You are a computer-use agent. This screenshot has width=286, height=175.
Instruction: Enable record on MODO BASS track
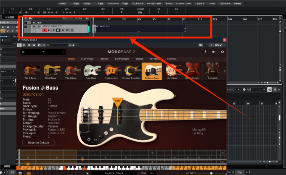pyautogui.click(x=44, y=30)
